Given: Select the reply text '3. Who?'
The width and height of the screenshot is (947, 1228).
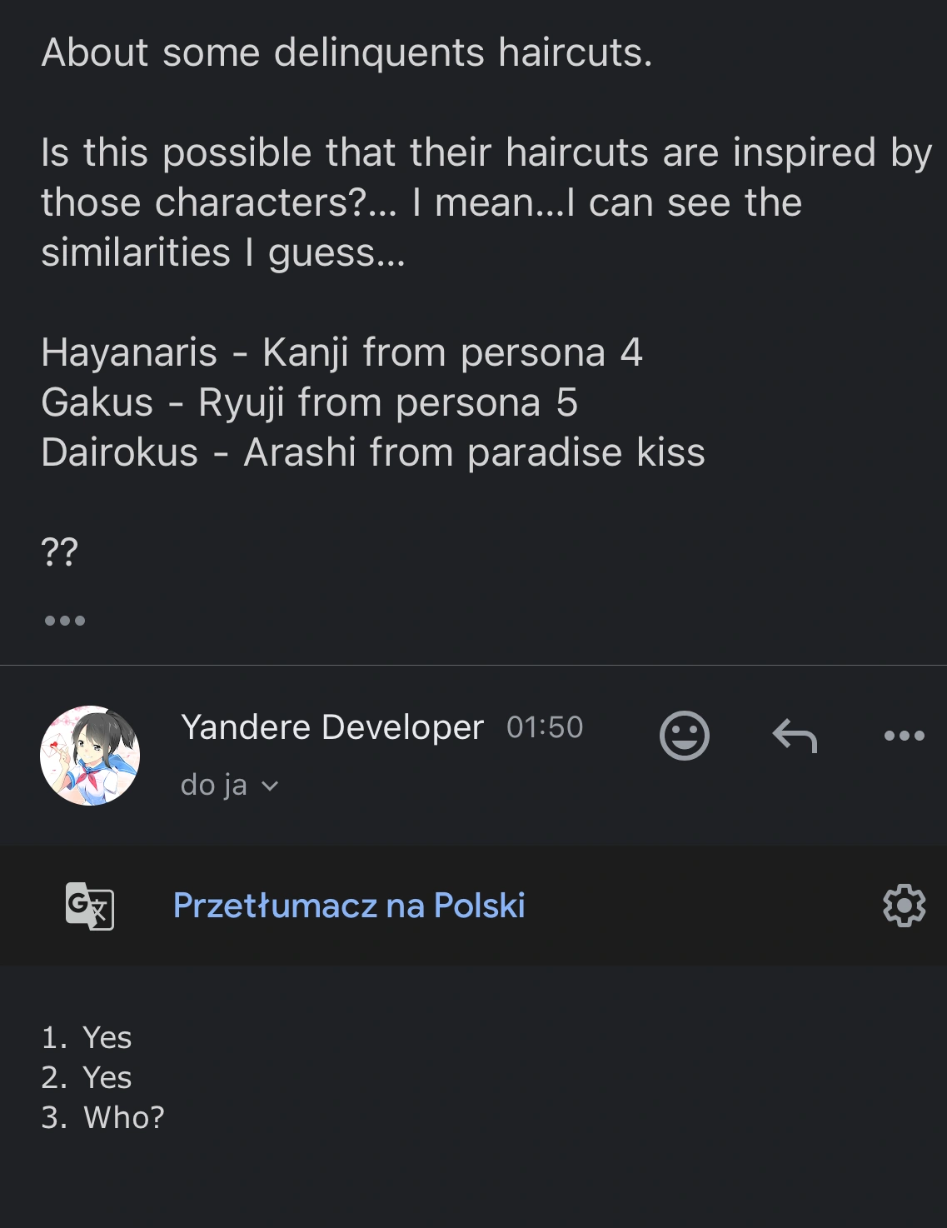Looking at the screenshot, I should click(103, 1117).
